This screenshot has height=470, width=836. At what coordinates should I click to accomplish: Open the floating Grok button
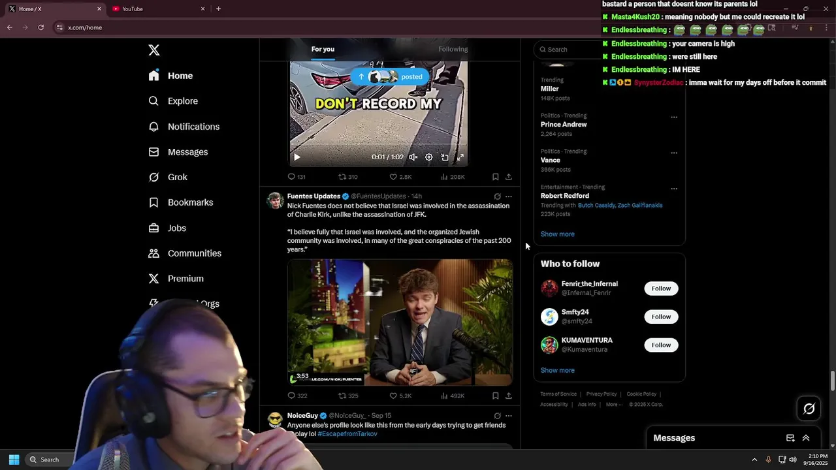[x=809, y=409]
